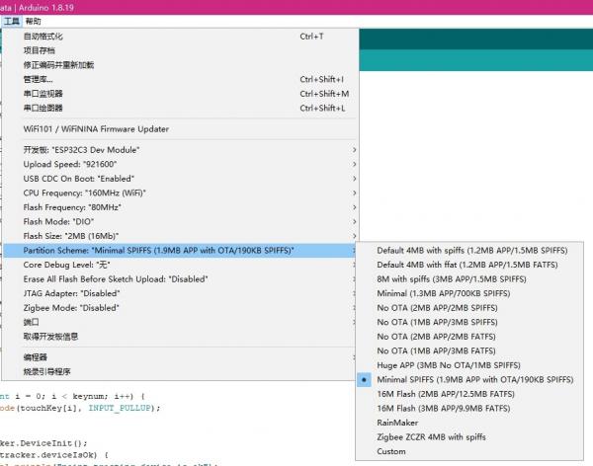
Task: Expand USB CDC On Boot submenu
Action: click(x=180, y=179)
